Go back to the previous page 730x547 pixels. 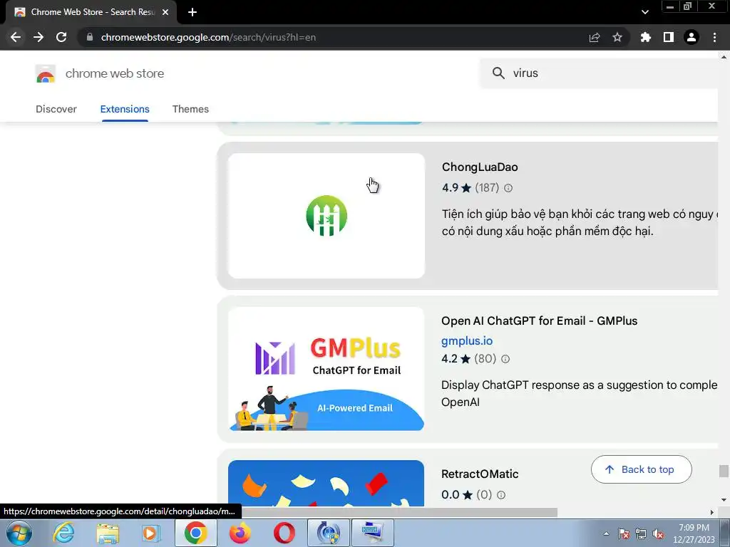point(16,37)
